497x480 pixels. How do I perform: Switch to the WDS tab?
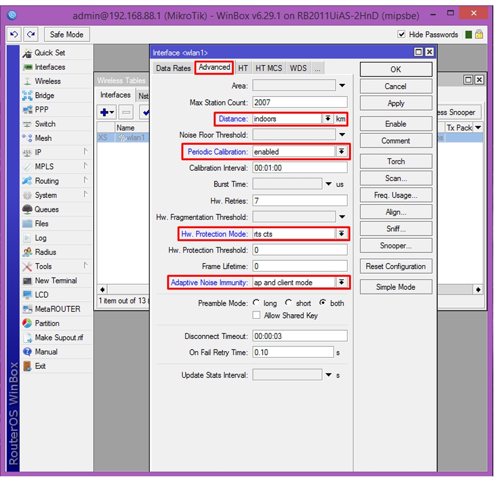298,68
